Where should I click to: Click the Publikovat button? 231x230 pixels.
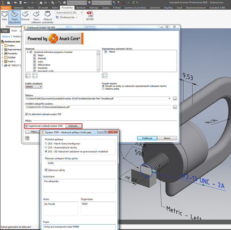[147, 138]
